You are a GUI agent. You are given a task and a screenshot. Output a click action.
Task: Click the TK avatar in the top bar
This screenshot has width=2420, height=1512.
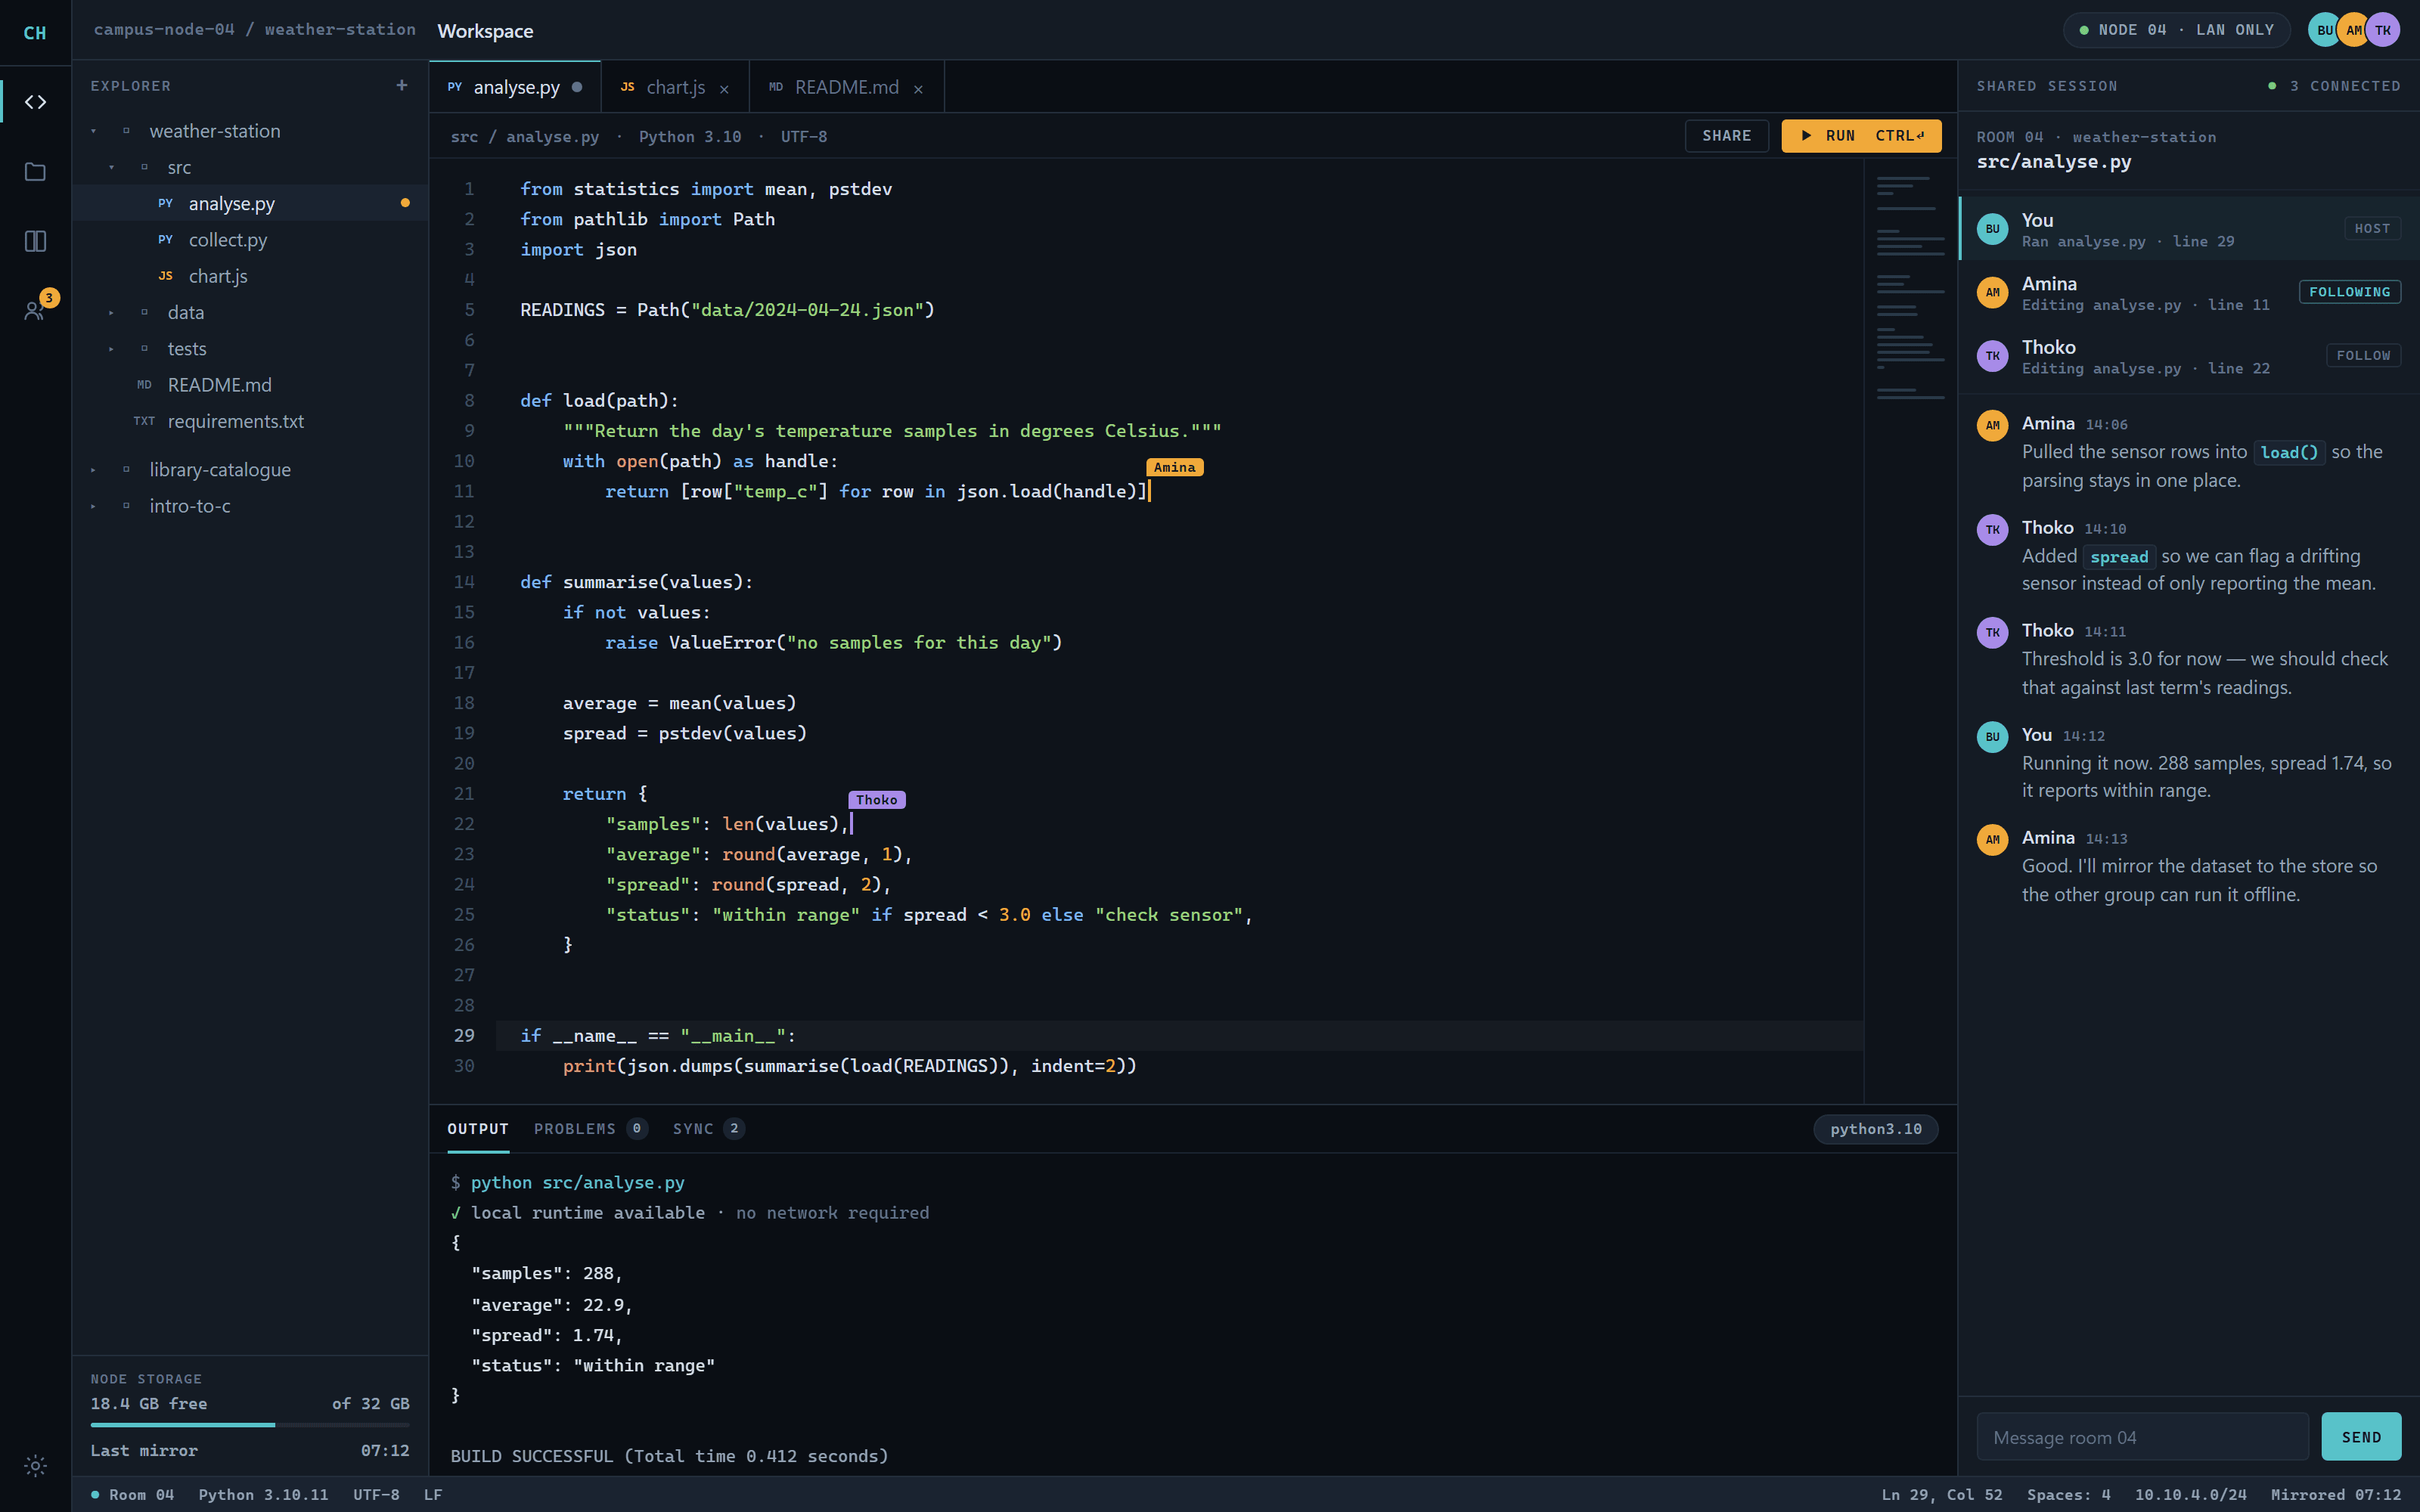[2383, 30]
